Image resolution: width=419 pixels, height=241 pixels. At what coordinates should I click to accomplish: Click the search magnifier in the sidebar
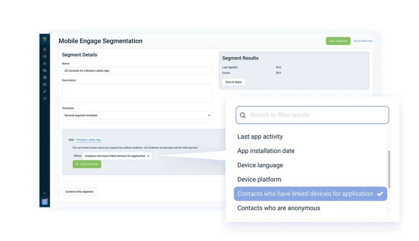coord(45,193)
